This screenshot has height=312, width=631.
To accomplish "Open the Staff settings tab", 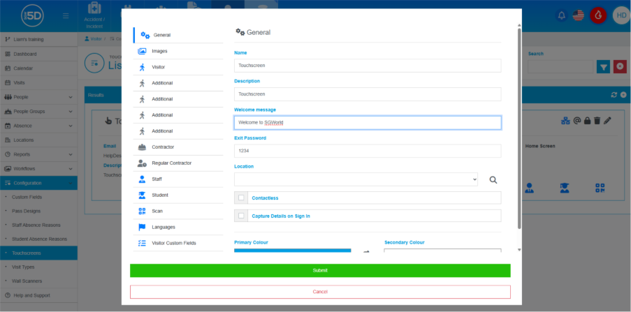I will coord(178,179).
